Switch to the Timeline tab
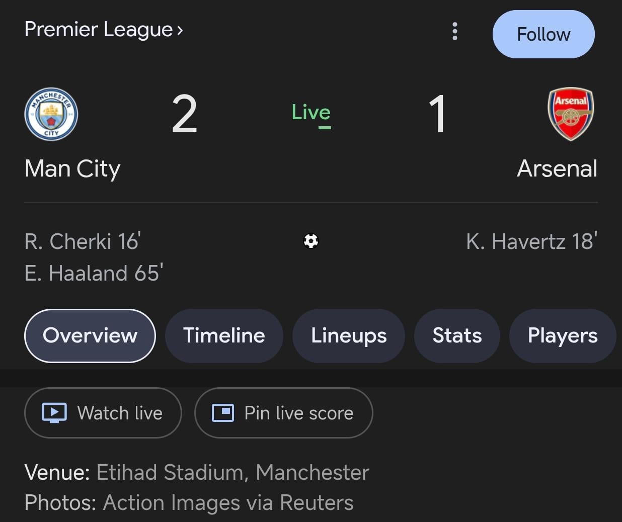Viewport: 622px width, 522px height. click(224, 335)
